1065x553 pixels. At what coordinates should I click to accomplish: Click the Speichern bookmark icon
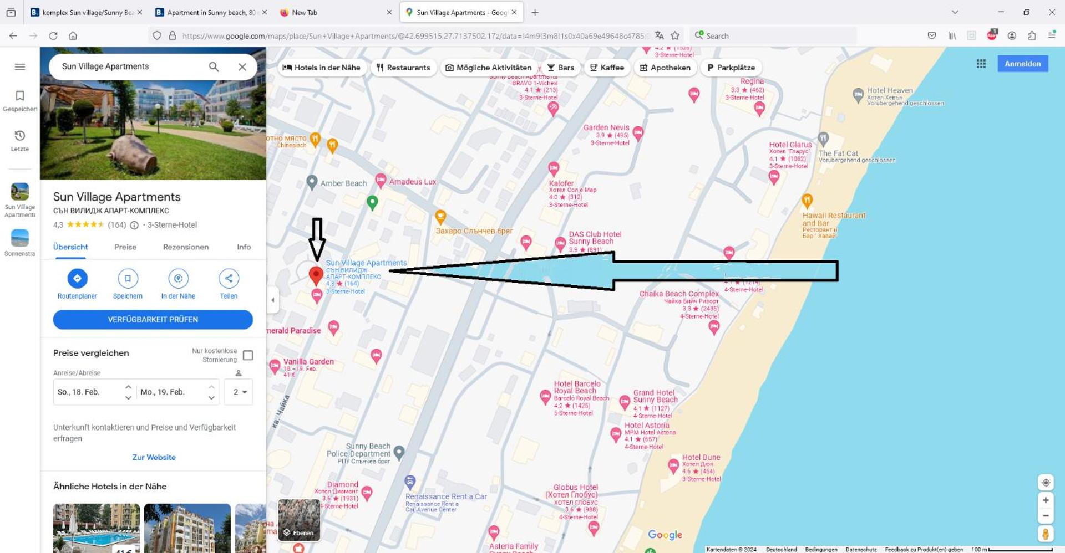(128, 279)
